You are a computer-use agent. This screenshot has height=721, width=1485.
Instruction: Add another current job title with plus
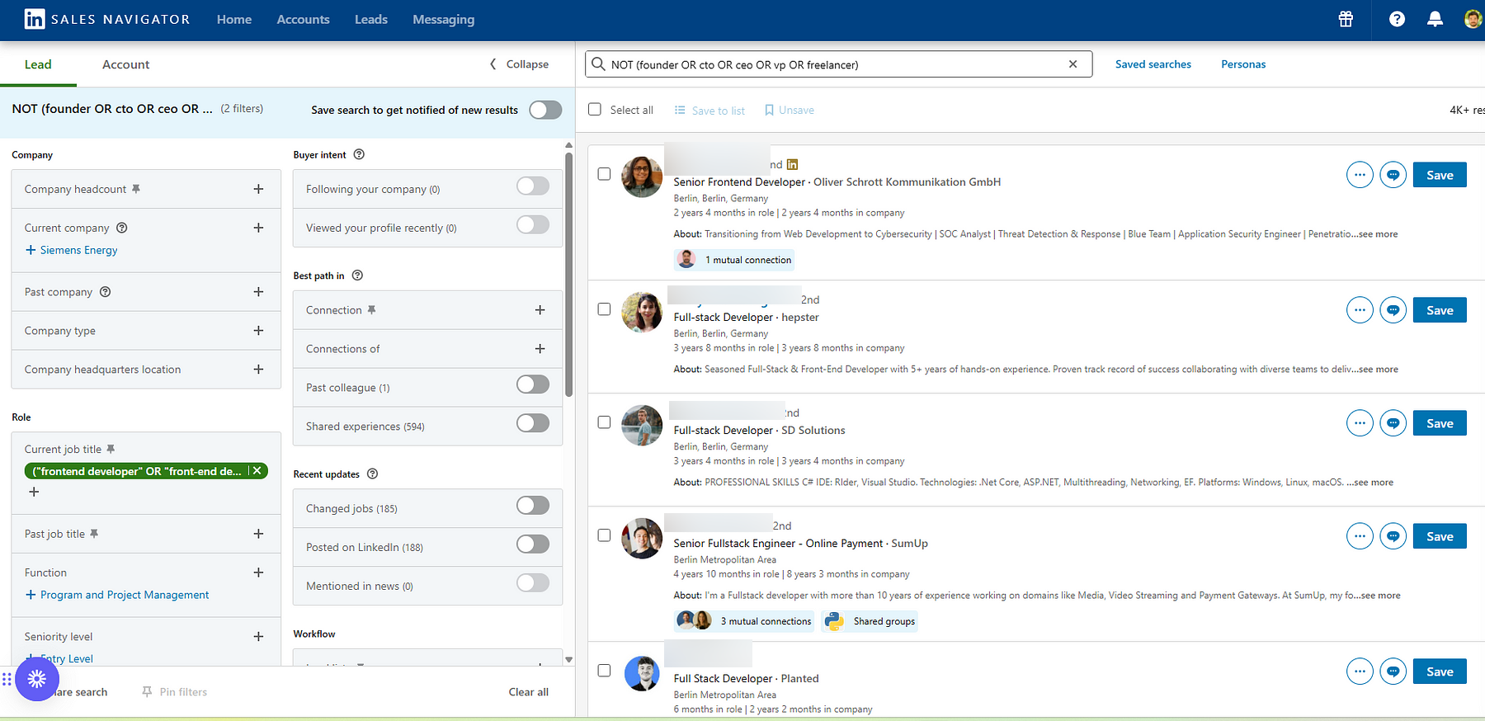point(34,492)
